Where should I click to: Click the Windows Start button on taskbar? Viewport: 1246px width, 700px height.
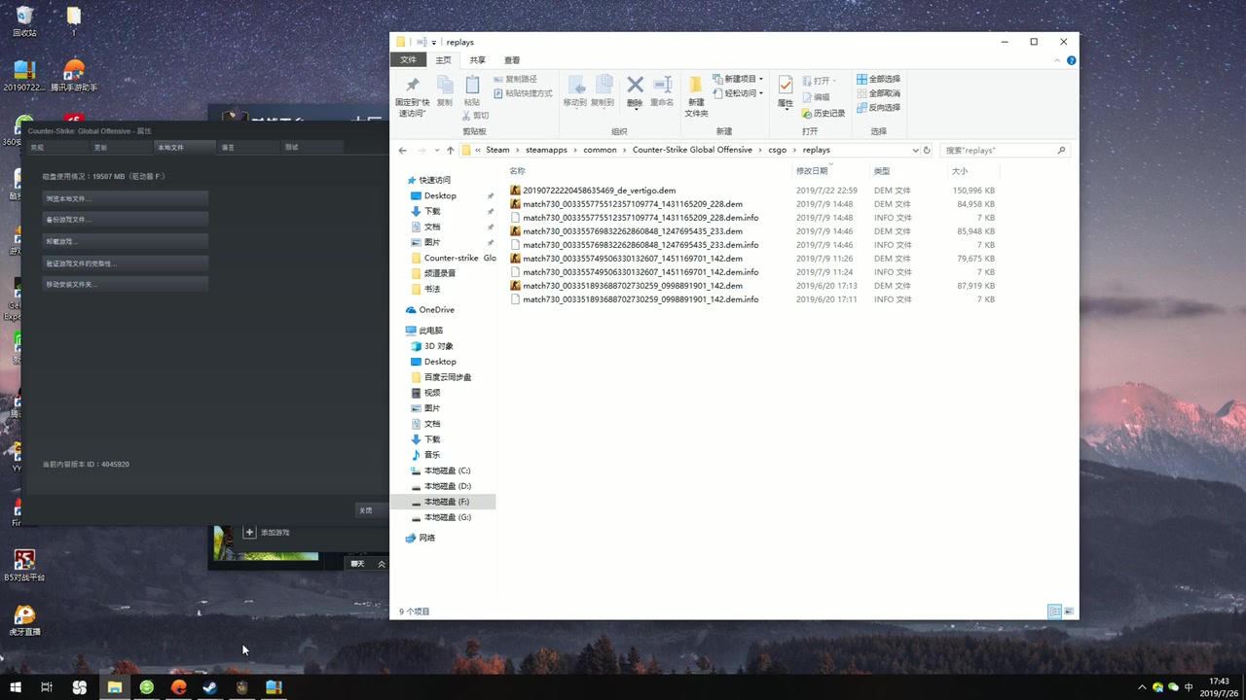pyautogui.click(x=16, y=687)
